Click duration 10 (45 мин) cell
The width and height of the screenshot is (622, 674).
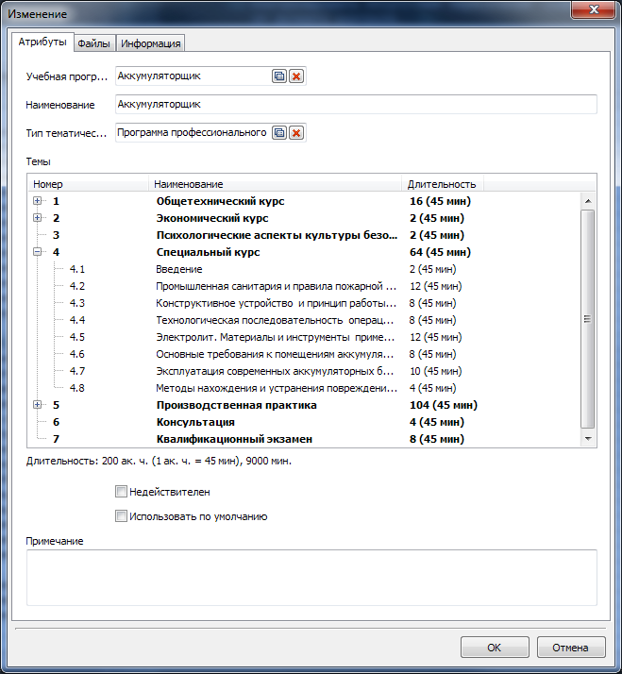(436, 371)
